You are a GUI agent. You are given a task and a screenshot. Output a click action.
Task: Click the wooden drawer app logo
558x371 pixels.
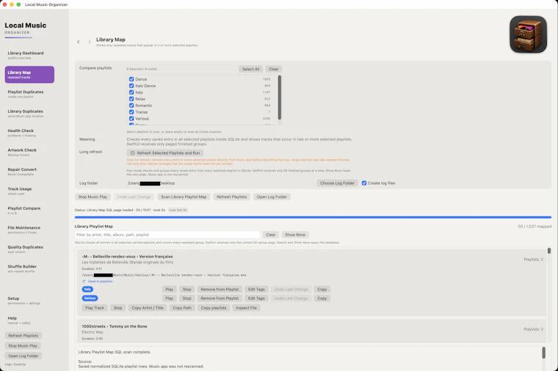coord(528,34)
